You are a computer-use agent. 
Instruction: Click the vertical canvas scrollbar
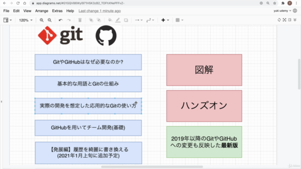click(x=299, y=74)
